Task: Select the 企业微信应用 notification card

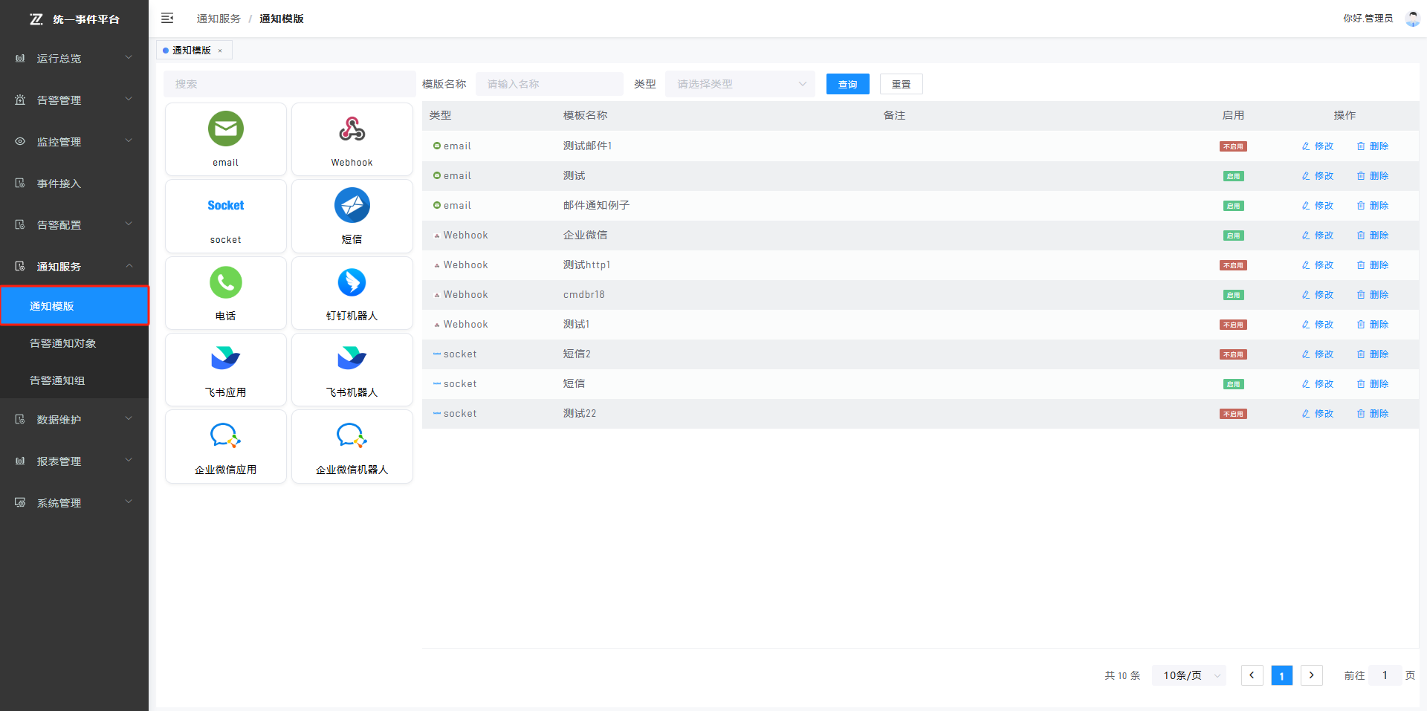Action: 226,447
